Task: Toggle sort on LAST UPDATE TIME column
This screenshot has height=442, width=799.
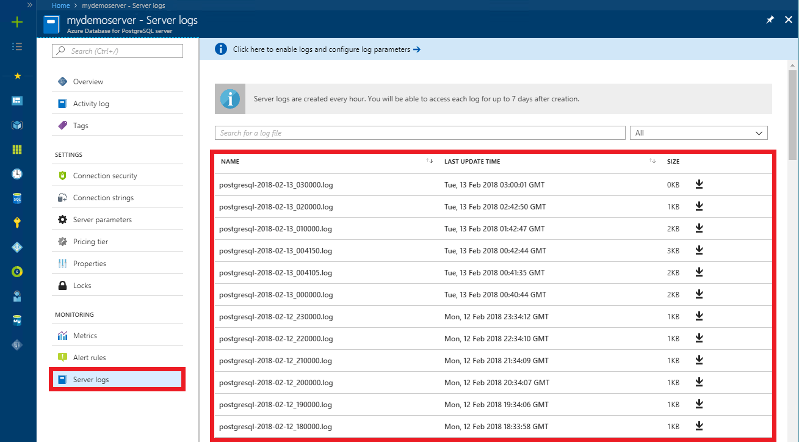Action: point(652,161)
